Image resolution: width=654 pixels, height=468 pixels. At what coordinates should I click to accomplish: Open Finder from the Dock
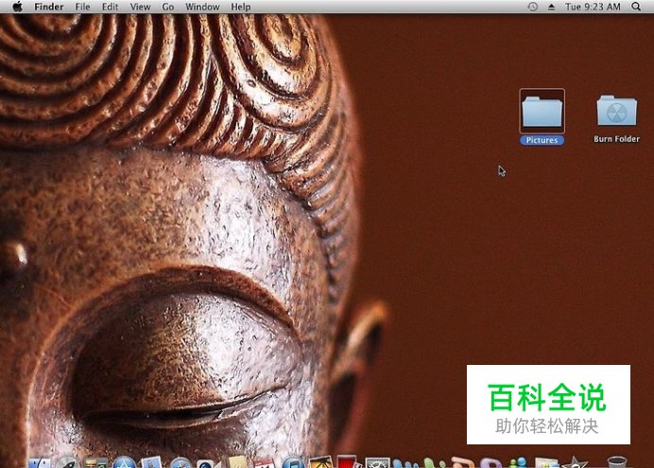tap(40, 462)
